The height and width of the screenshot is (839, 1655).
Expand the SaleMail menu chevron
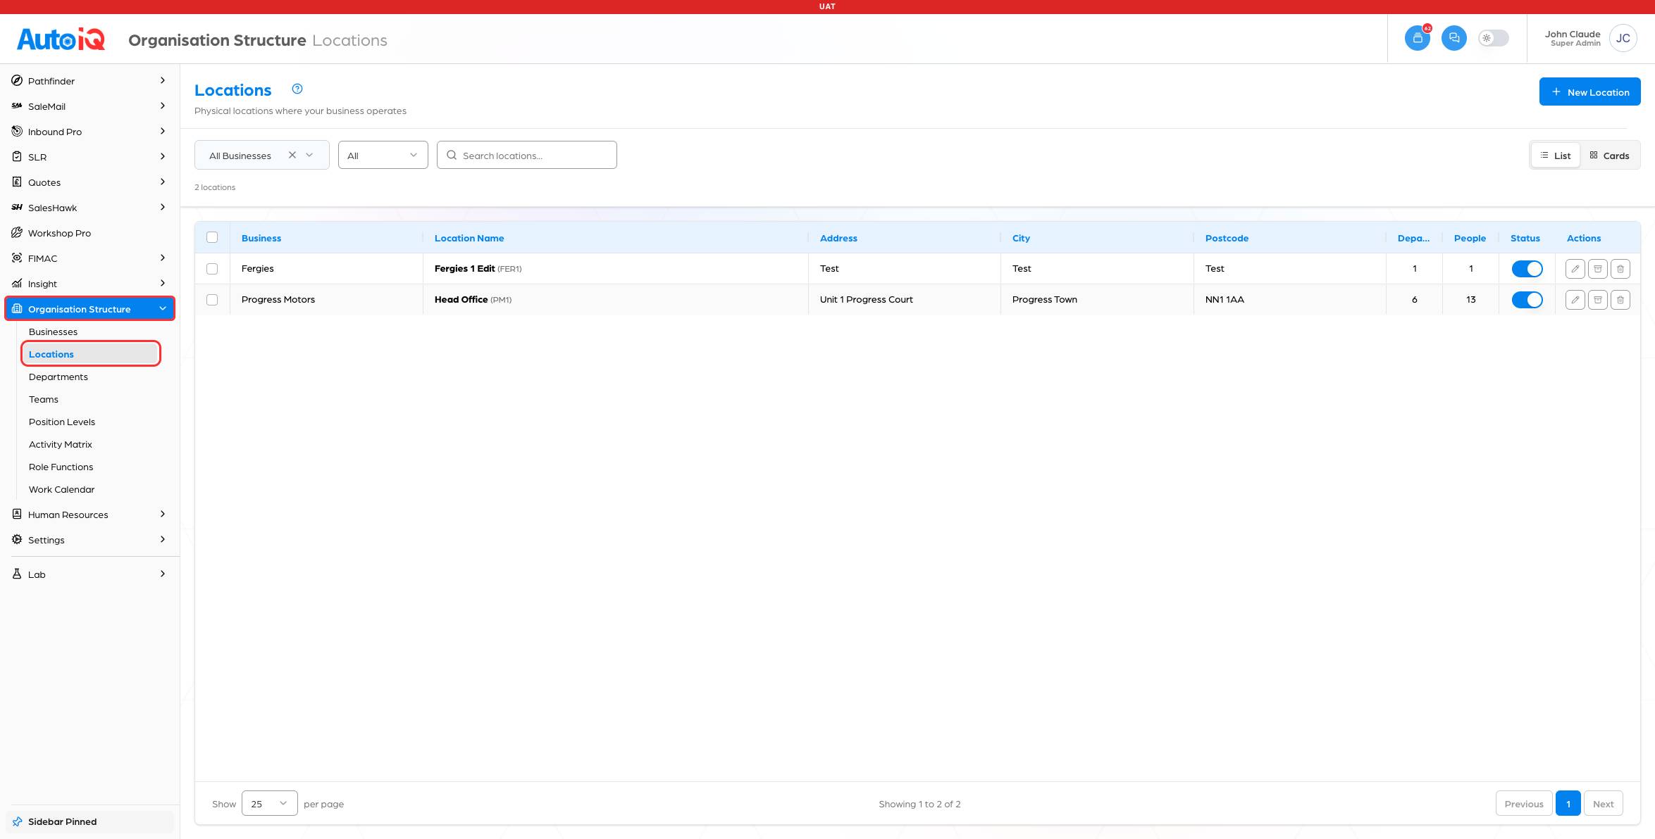163,106
